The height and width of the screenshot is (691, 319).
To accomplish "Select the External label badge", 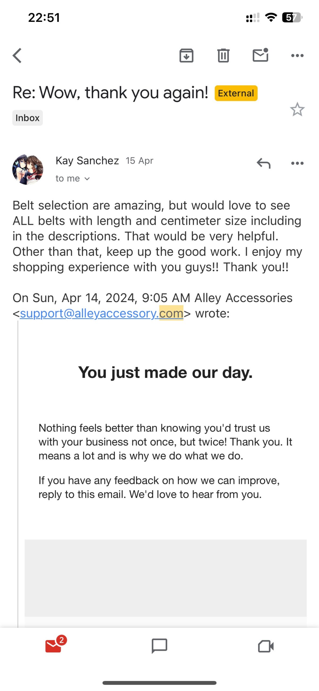I will 236,93.
